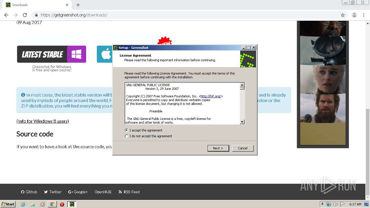
Task: Open the Windows Start menu
Action: pos(8,204)
